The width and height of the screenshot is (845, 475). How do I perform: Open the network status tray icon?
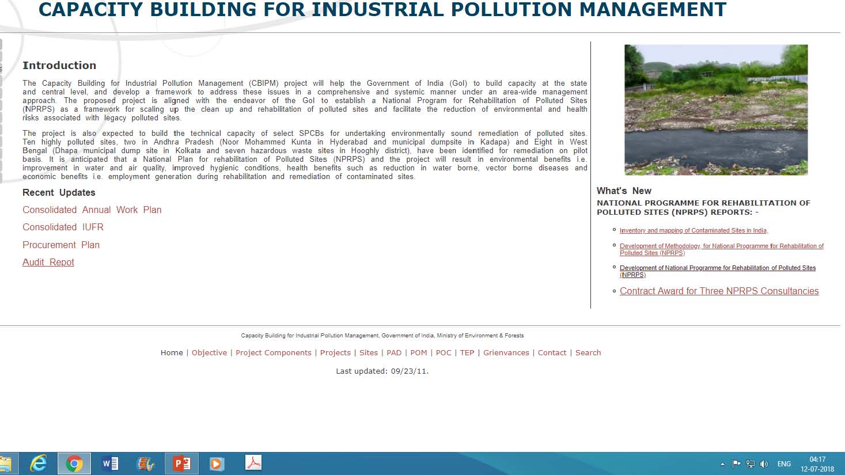750,463
